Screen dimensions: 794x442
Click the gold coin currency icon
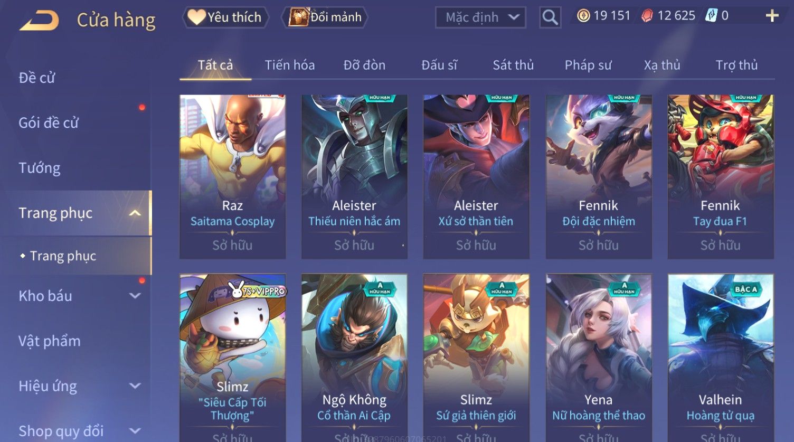583,16
